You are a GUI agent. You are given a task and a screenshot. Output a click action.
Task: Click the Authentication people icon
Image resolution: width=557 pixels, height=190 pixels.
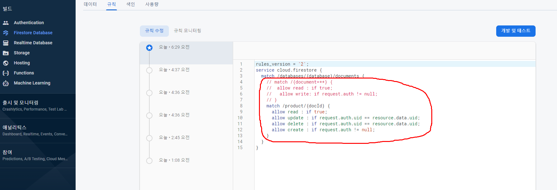(x=6, y=23)
